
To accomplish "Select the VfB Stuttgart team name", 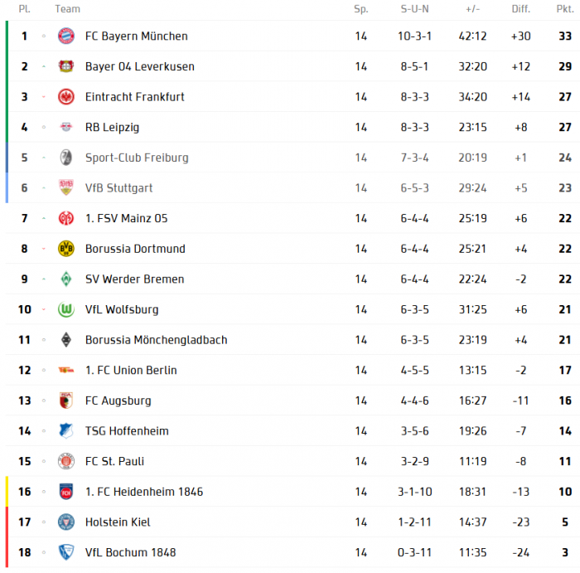I will click(118, 188).
